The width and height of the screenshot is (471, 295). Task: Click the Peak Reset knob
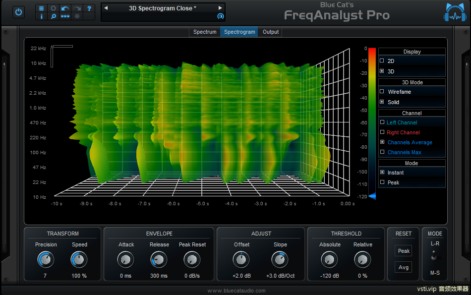tap(192, 260)
